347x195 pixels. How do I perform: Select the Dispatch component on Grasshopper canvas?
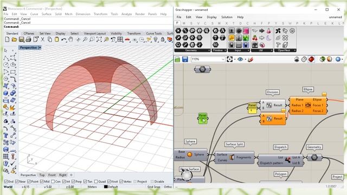pyautogui.click(x=280, y=160)
